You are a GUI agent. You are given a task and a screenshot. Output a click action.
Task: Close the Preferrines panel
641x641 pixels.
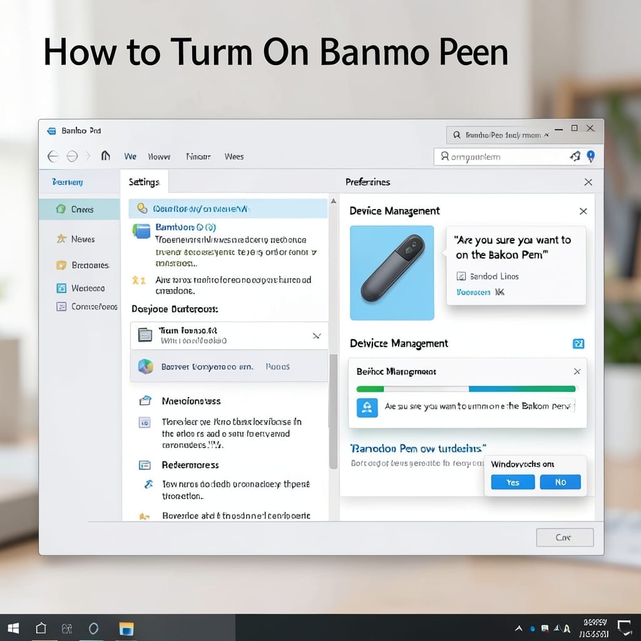click(x=588, y=182)
